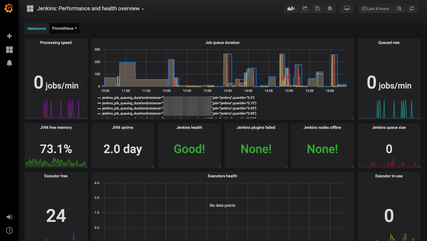The height and width of the screenshot is (241, 427).
Task: Open the Grafana home logo
Action: pyautogui.click(x=9, y=8)
